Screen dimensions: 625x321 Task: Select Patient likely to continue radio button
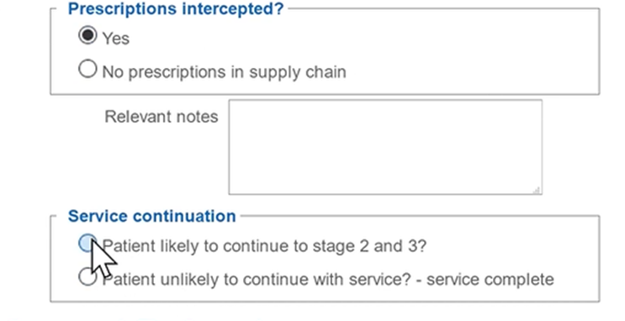tap(87, 243)
